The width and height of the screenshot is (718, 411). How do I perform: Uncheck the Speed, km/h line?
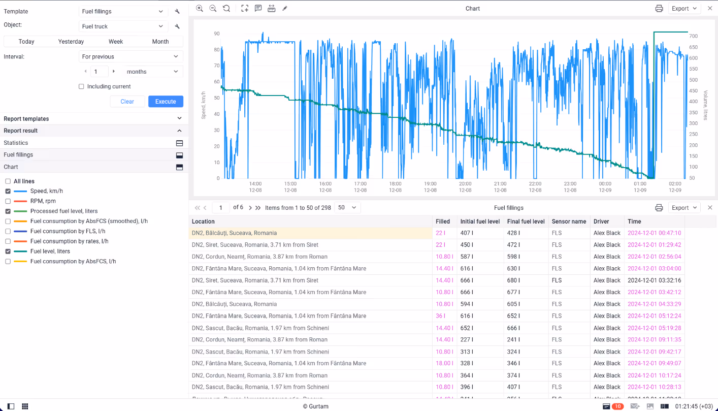point(8,191)
